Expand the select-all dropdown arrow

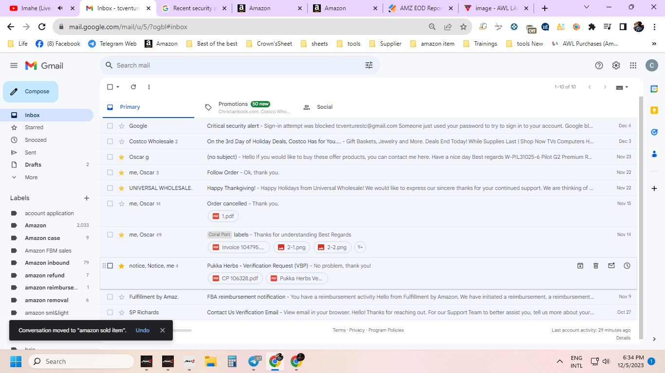pyautogui.click(x=118, y=87)
